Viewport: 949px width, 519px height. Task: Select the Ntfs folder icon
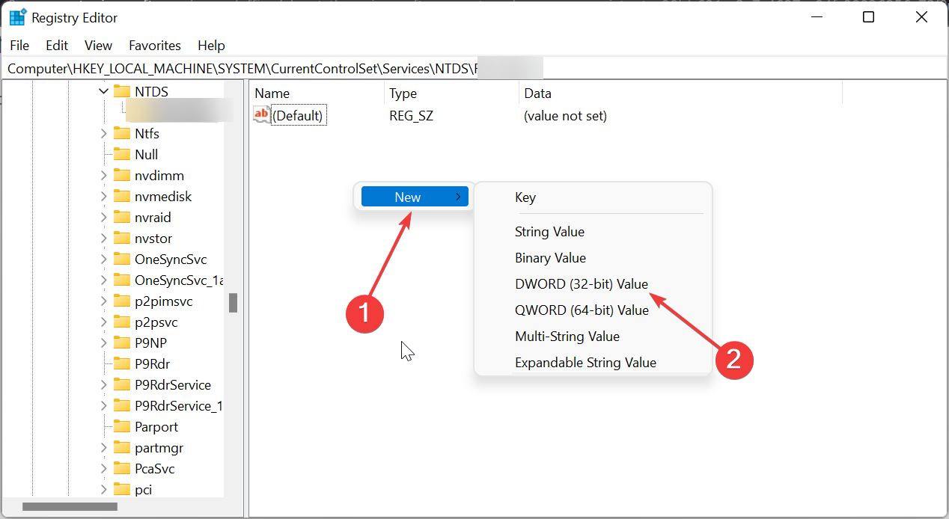click(122, 133)
